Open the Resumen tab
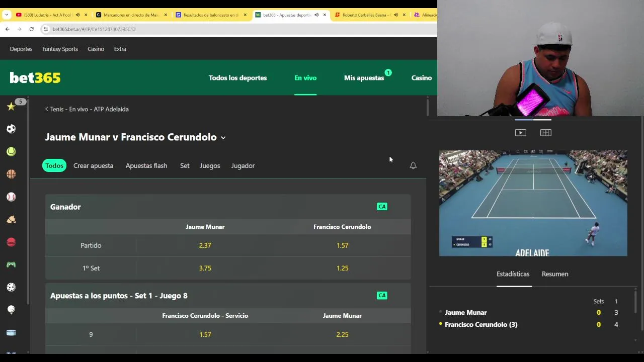The height and width of the screenshot is (362, 644). click(x=555, y=274)
